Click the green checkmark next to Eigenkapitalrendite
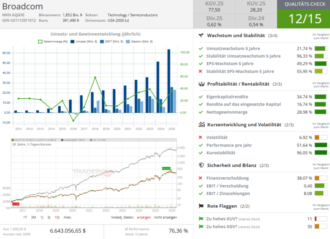Viewport: 330px width, 239px height. (200, 97)
